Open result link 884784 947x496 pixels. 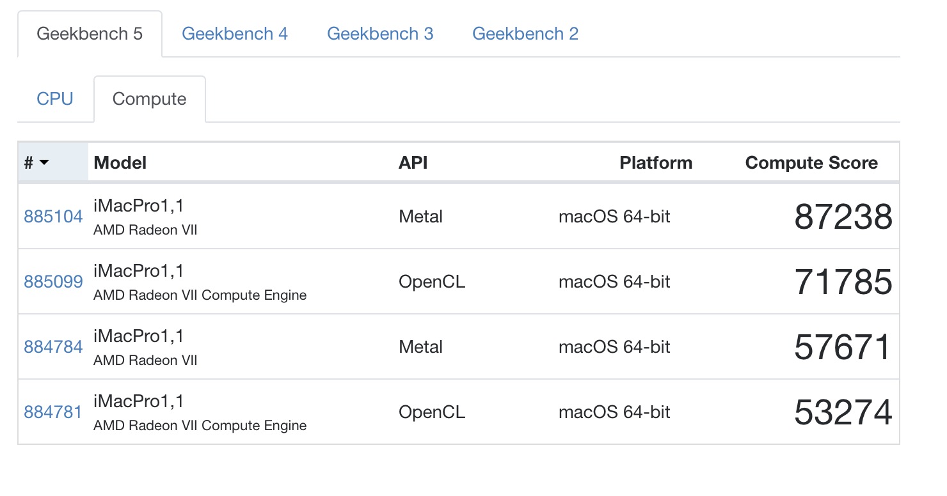tap(53, 347)
